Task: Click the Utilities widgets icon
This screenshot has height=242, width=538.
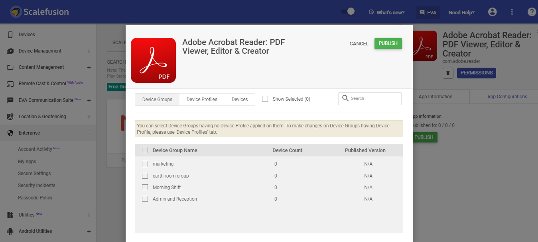Action: pos(10,215)
